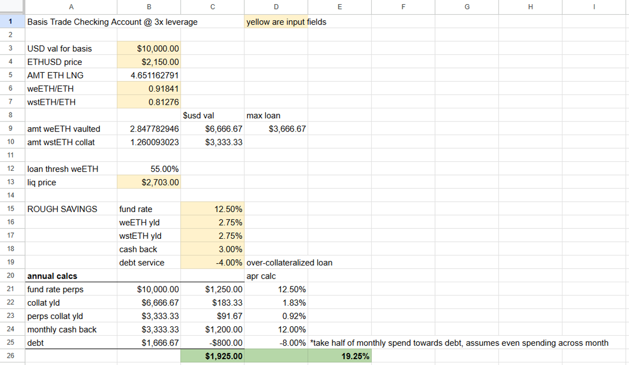Click the 0.92% apr calc cell
This screenshot has width=629, height=365.
[276, 316]
